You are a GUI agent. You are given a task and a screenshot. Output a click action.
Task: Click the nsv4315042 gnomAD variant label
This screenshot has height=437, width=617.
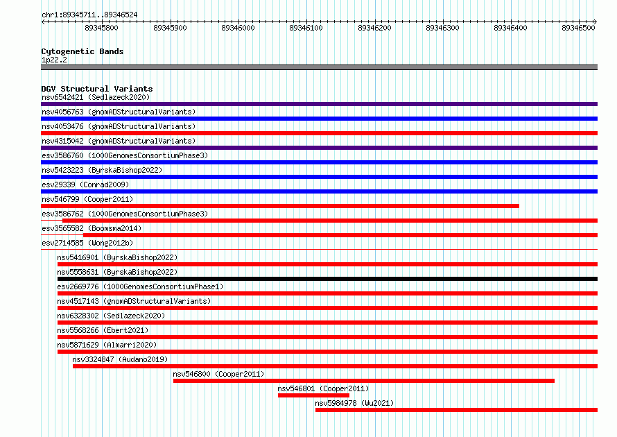(119, 141)
